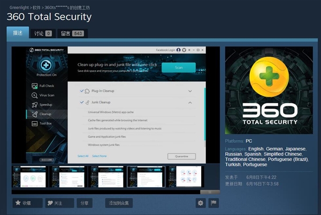
Task: Click the 360 Total Security logo image
Action: pos(269,90)
